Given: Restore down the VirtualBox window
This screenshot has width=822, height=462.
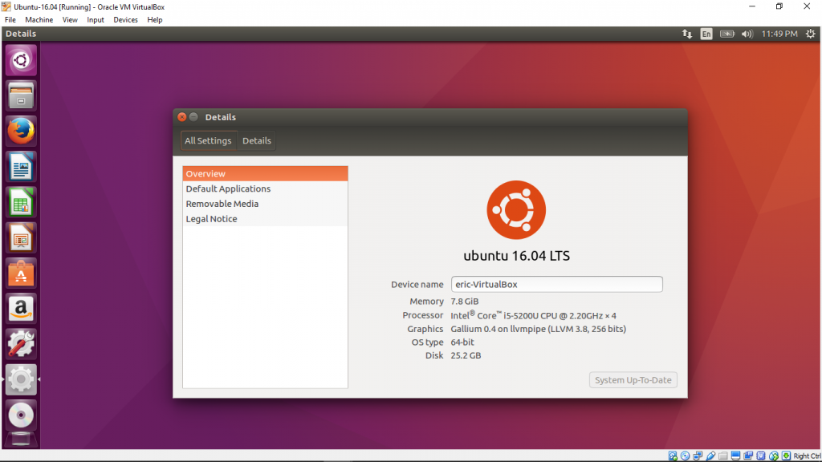Looking at the screenshot, I should coord(779,6).
